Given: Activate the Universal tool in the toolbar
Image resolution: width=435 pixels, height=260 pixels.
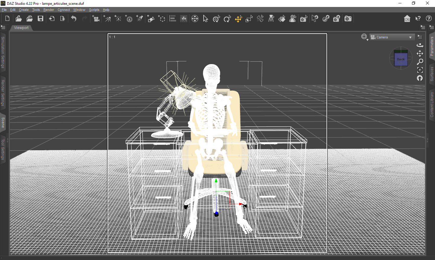Looking at the screenshot, I should click(195, 19).
